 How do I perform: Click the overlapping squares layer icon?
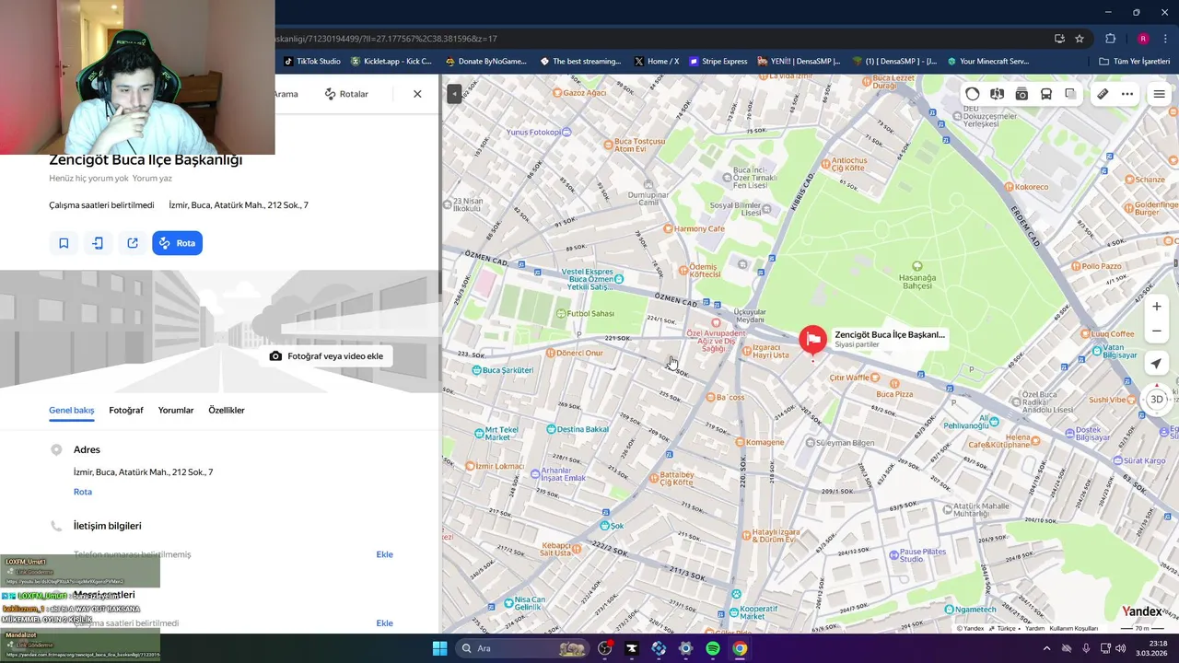[x=1070, y=94]
